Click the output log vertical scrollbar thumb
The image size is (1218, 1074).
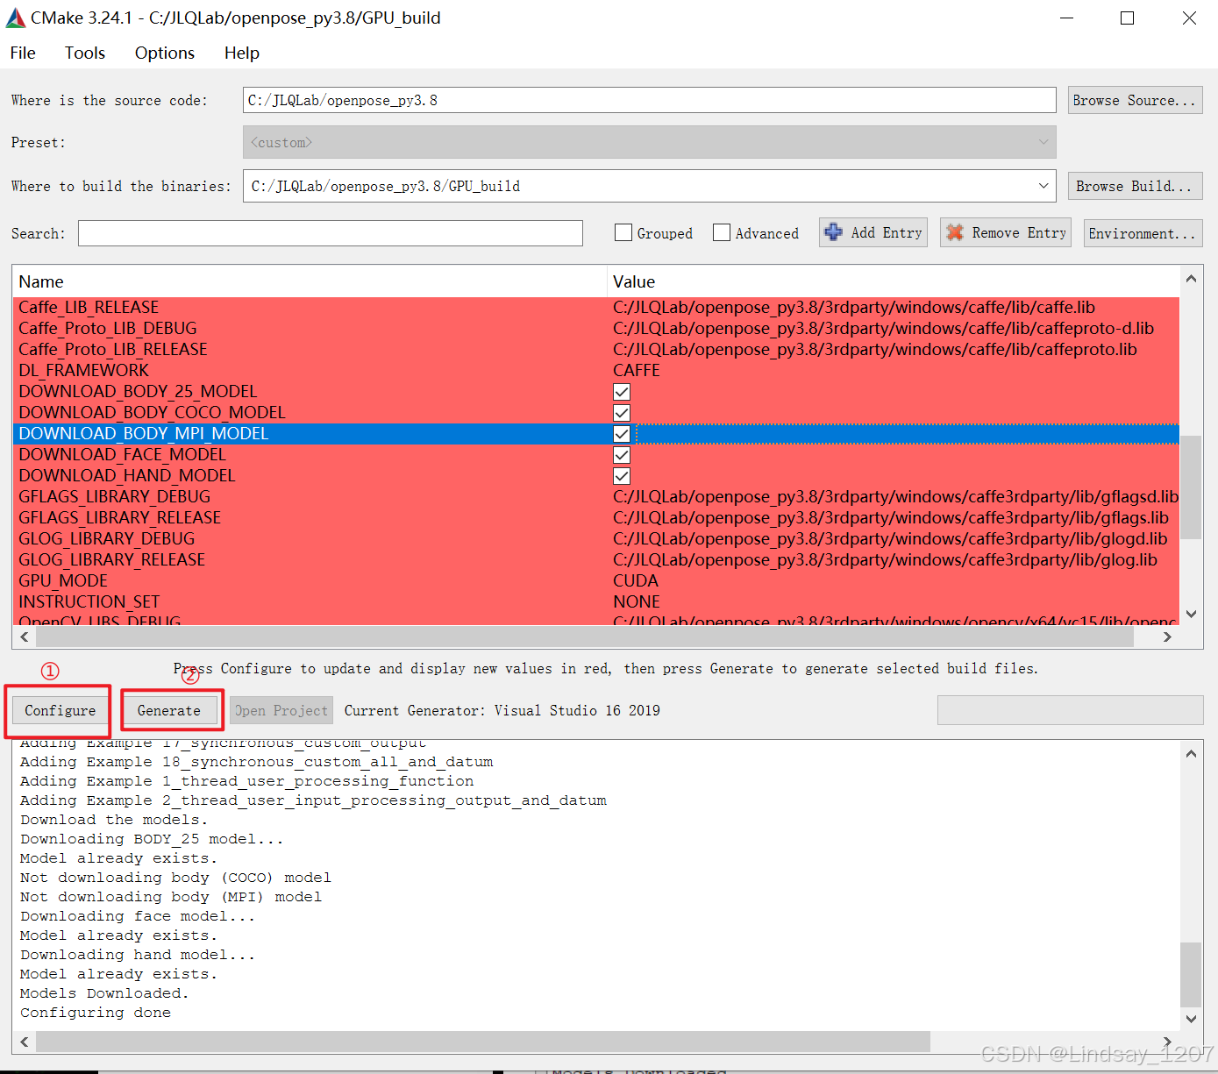(x=1191, y=974)
